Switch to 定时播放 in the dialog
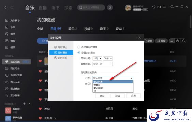The image size is (192, 122). pyautogui.click(x=61, y=53)
